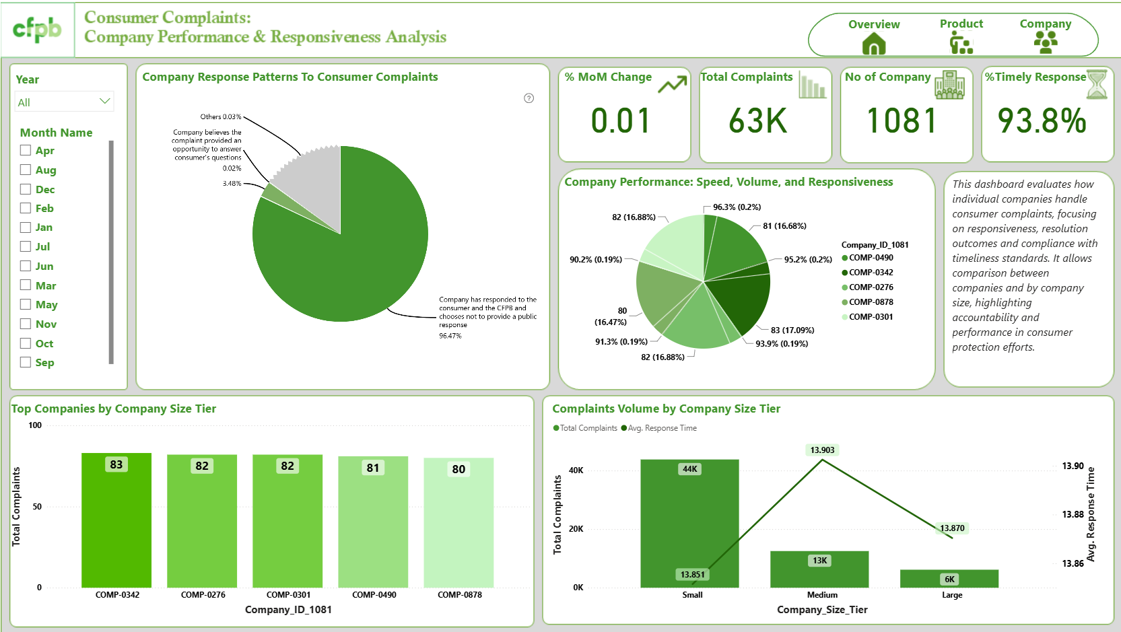Switch to the Overview tab
The height and width of the screenshot is (632, 1121).
[x=874, y=24]
